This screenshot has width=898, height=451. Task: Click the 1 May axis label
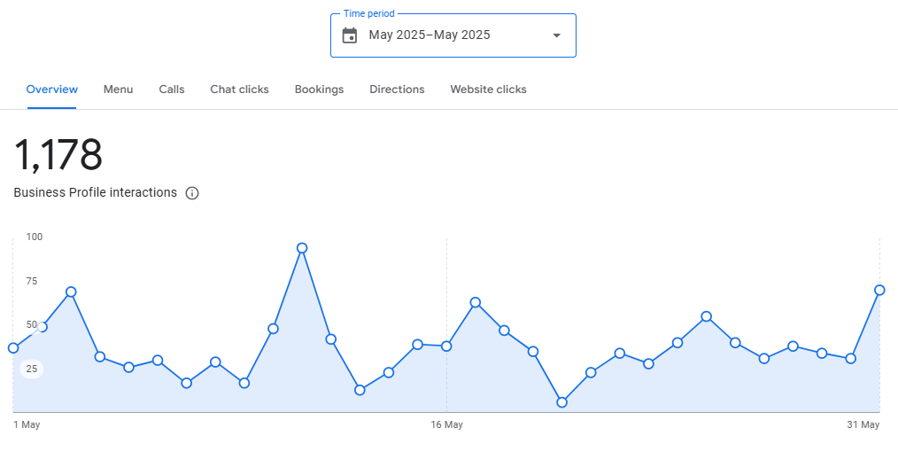tap(27, 425)
